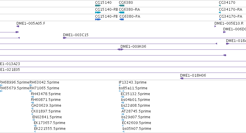Select the RH63042.5prime EST arrow
Screen dimensions: 246x133
point(31,85)
